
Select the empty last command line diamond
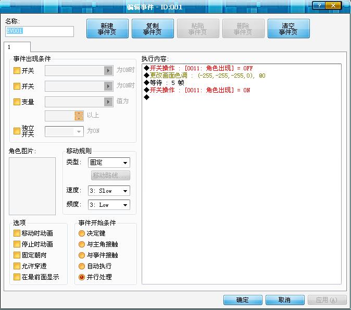[x=147, y=97]
